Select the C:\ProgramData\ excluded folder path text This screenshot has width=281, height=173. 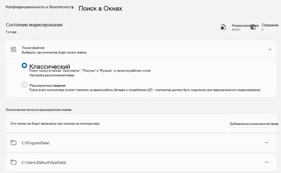coord(36,143)
